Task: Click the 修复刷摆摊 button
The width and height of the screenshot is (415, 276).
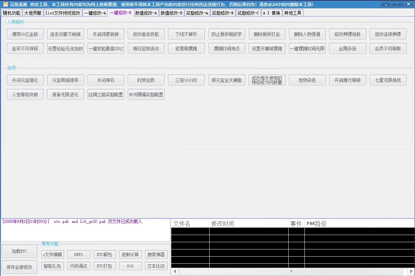Action: pos(186,49)
